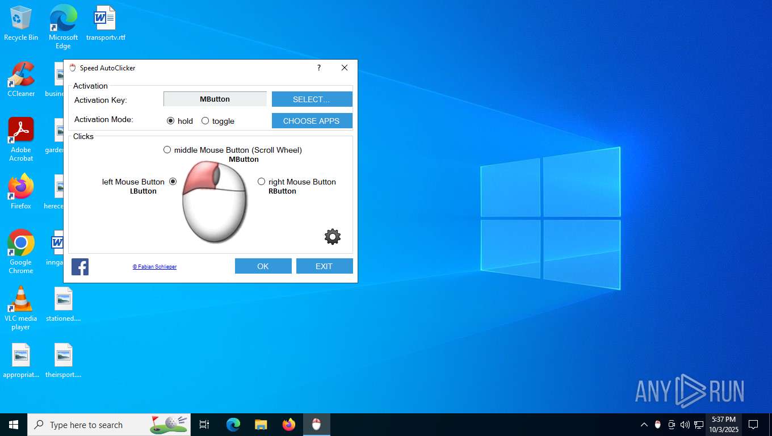Open Task View on taskbar
772x436 pixels.
tap(204, 425)
